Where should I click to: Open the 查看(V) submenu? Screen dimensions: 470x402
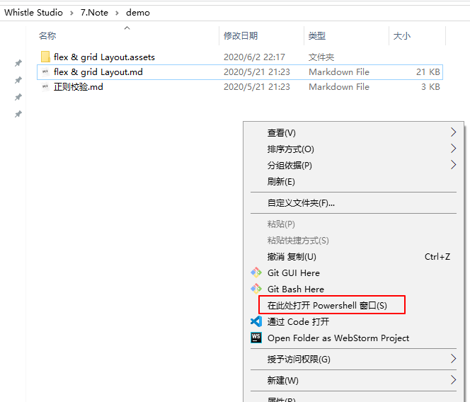pos(354,132)
